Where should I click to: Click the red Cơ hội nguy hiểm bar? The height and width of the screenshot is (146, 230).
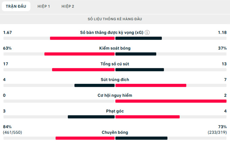171,101
